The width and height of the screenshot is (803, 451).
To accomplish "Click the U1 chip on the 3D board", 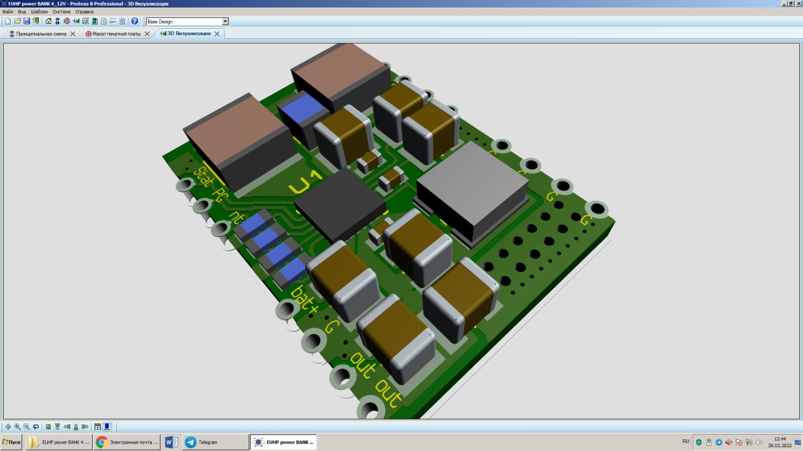I will tap(340, 205).
